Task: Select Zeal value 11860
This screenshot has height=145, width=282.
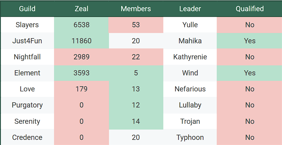Action: (81, 41)
